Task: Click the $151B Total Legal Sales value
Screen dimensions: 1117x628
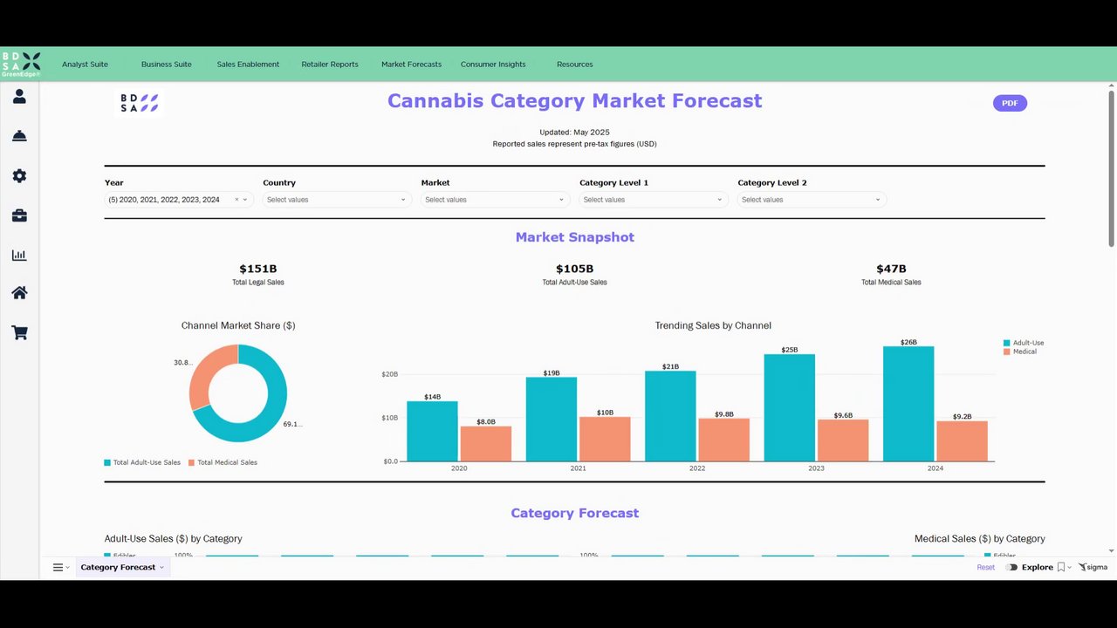Action: (258, 269)
